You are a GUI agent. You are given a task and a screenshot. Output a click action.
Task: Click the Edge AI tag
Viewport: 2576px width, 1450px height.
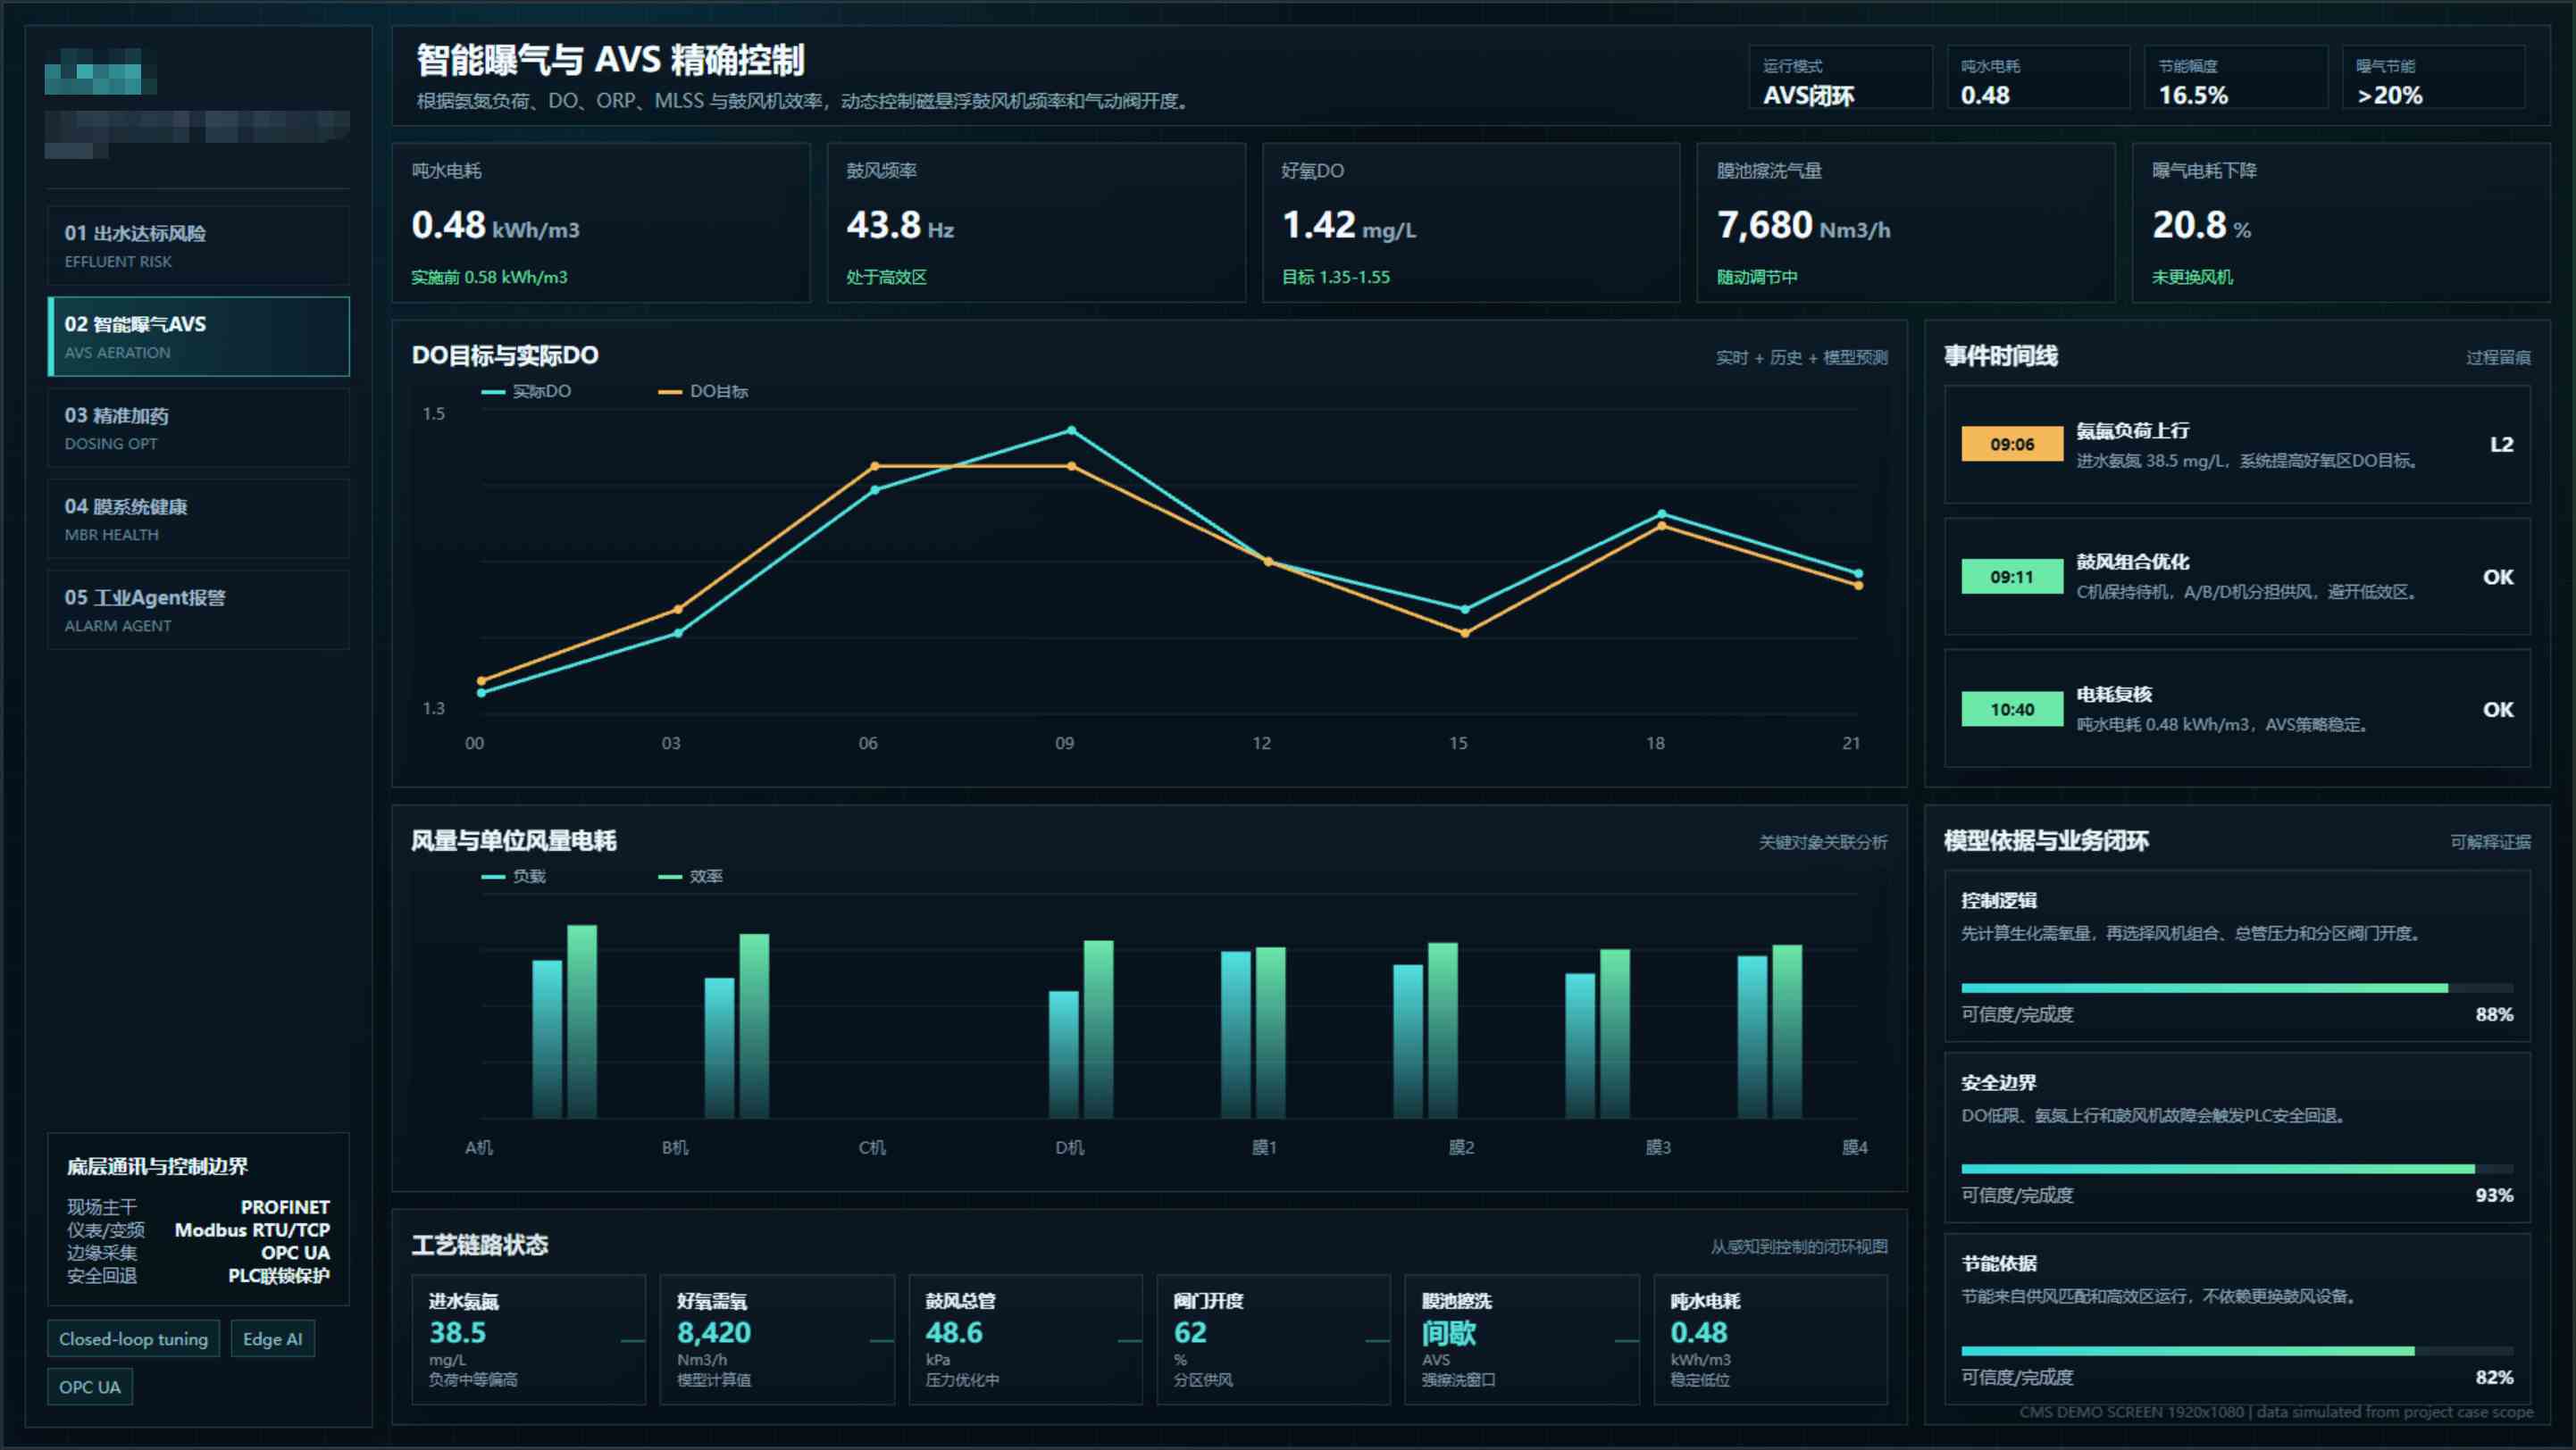(273, 1339)
